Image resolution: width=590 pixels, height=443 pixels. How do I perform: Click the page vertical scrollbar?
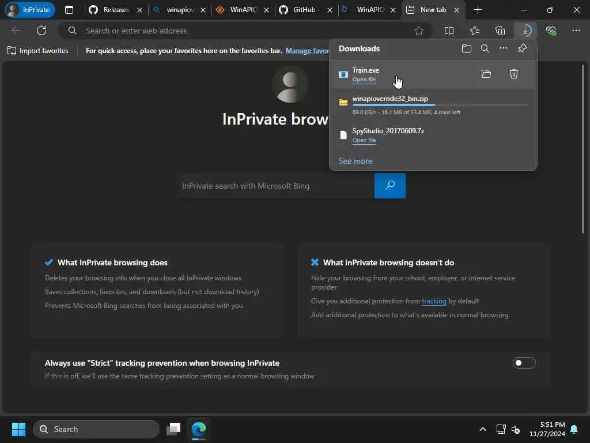point(583,151)
